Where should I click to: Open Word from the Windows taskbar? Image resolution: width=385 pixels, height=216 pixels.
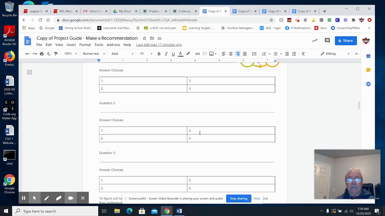click(x=179, y=211)
